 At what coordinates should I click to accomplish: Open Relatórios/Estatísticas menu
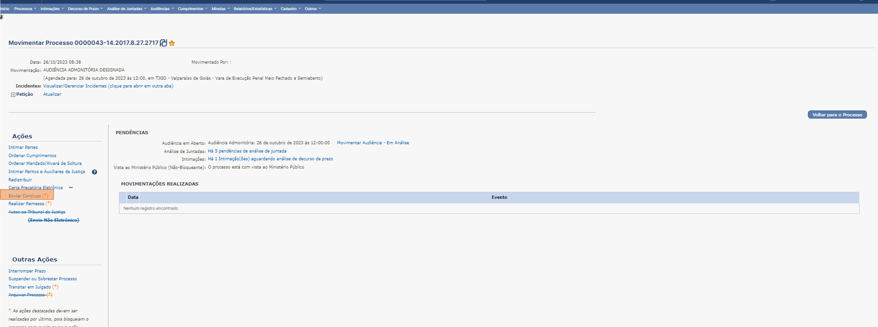[255, 9]
